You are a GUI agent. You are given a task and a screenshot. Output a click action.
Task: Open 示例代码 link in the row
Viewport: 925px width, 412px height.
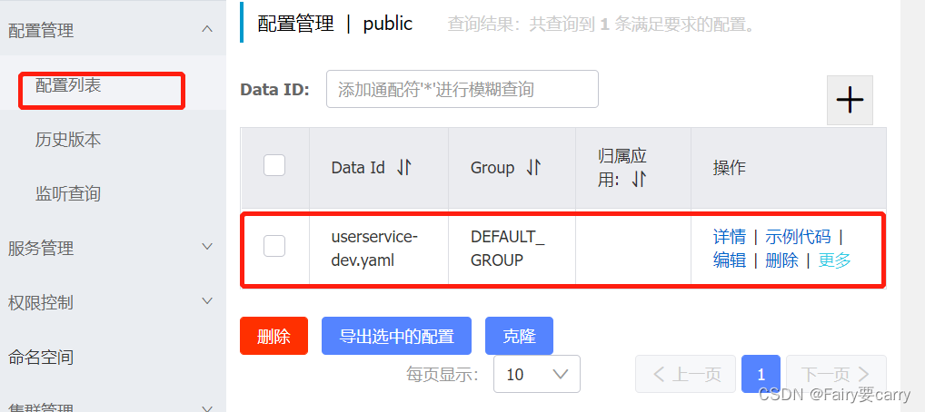[798, 237]
